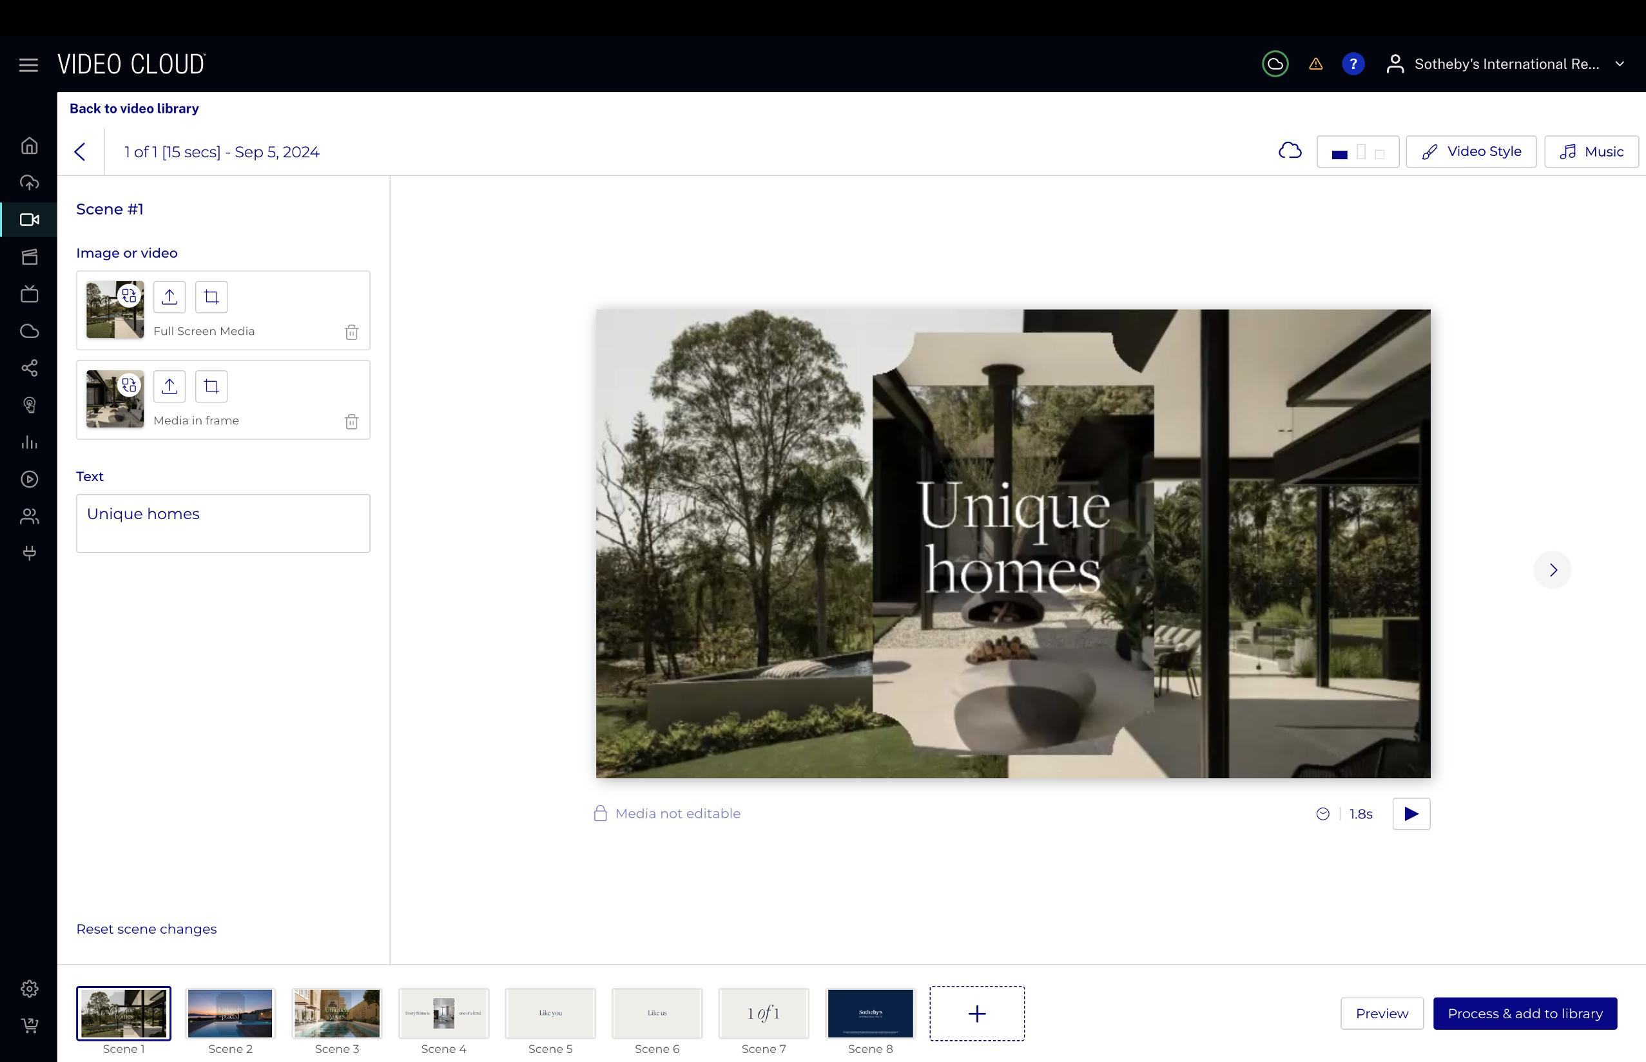Delete the Full Screen Media item
Image resolution: width=1646 pixels, height=1062 pixels.
[x=351, y=332]
